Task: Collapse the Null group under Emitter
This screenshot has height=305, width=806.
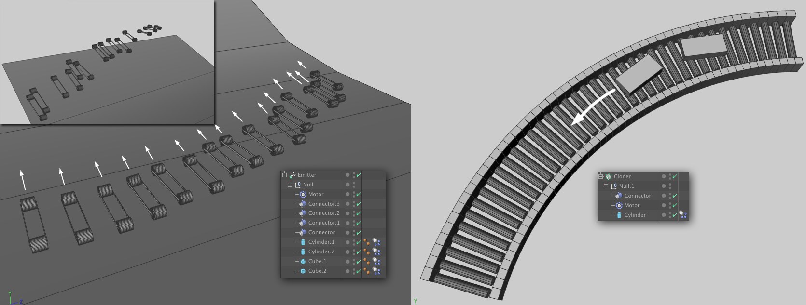Action: [290, 185]
